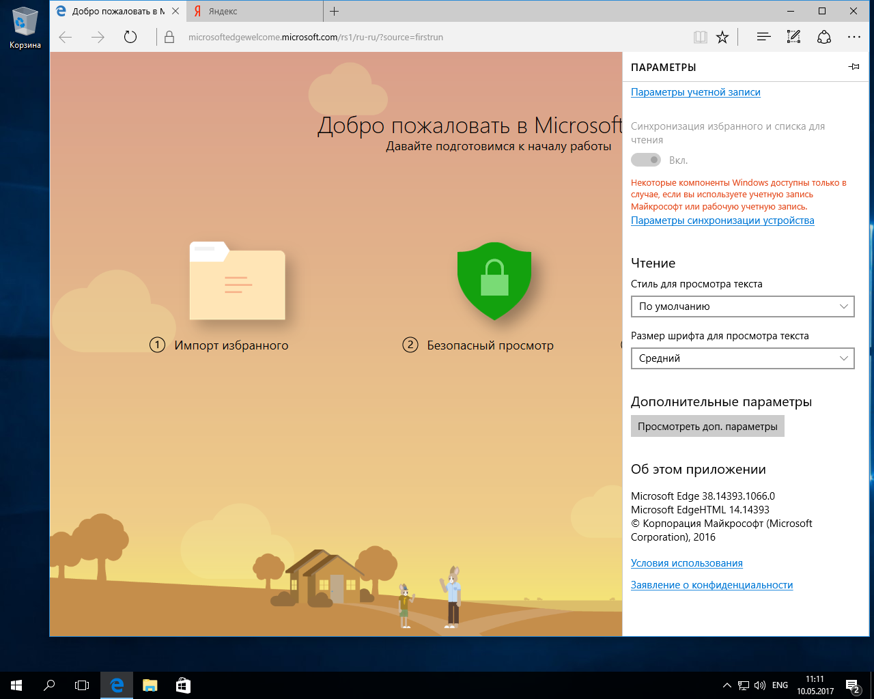Open taskbar search magnifier
Image resolution: width=874 pixels, height=699 pixels.
[x=49, y=685]
